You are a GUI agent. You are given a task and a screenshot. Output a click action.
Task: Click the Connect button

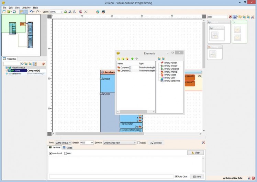click(156, 143)
